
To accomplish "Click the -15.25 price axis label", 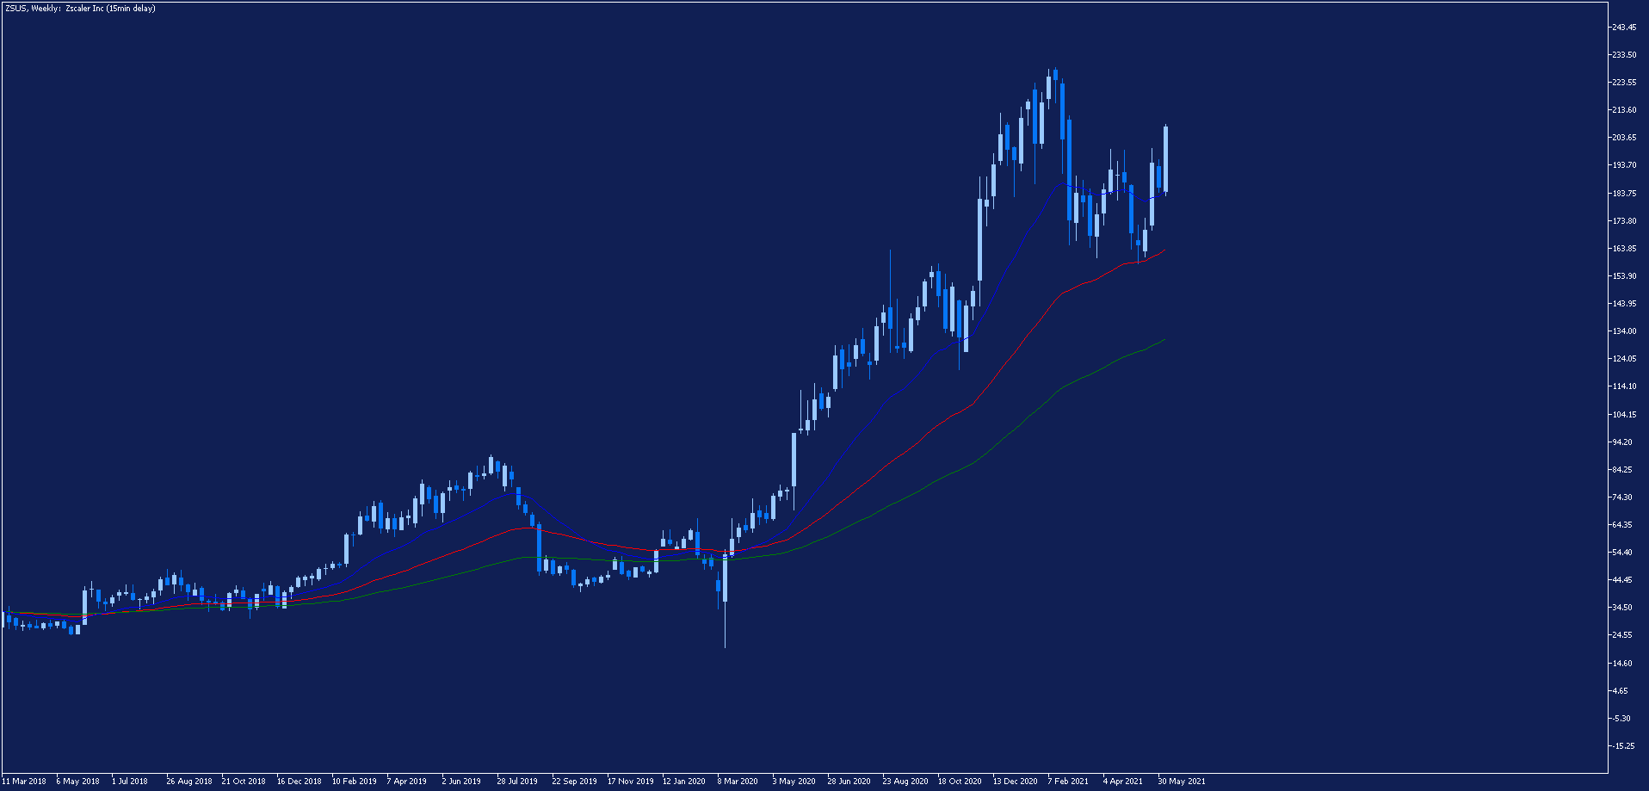I will (x=1622, y=746).
